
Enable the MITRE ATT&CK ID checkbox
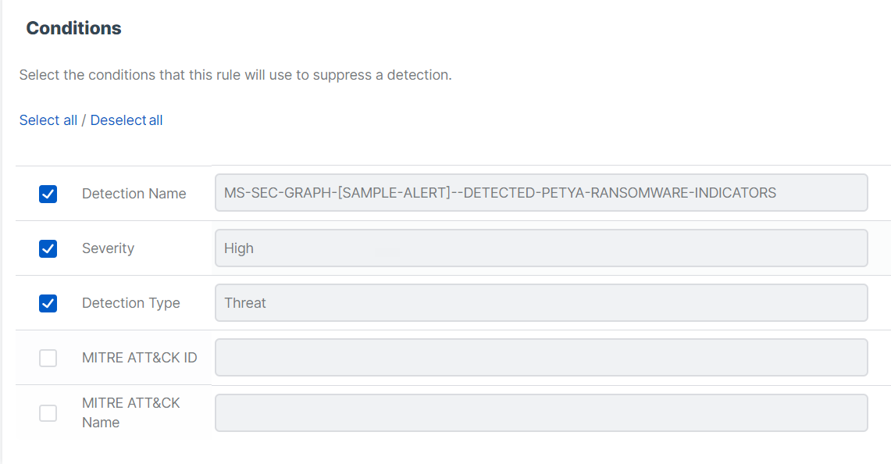click(x=48, y=358)
